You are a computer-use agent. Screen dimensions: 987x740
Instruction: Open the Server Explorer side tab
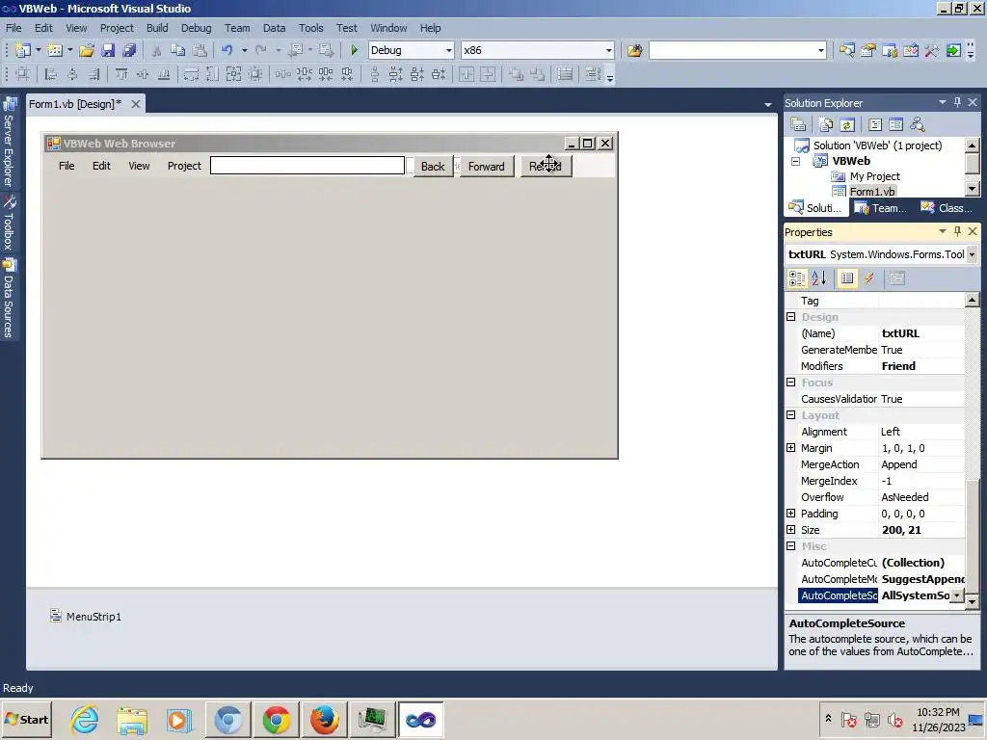coord(9,142)
